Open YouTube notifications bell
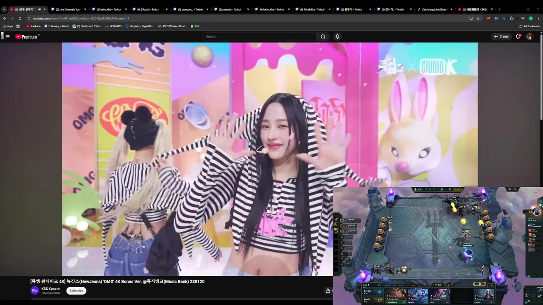The width and height of the screenshot is (543, 305). pos(518,36)
